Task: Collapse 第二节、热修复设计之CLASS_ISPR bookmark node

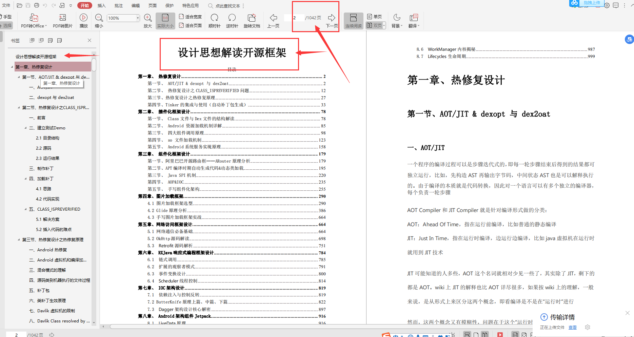Action: pos(19,108)
